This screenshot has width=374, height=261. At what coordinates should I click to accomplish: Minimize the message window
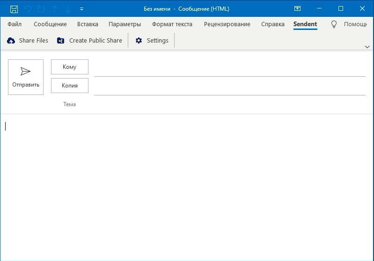tap(319, 8)
